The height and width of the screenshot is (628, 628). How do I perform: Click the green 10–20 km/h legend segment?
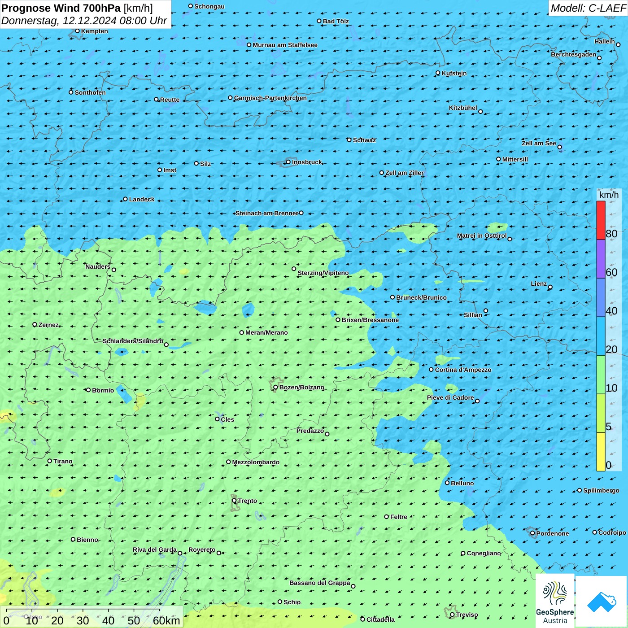[x=601, y=375]
